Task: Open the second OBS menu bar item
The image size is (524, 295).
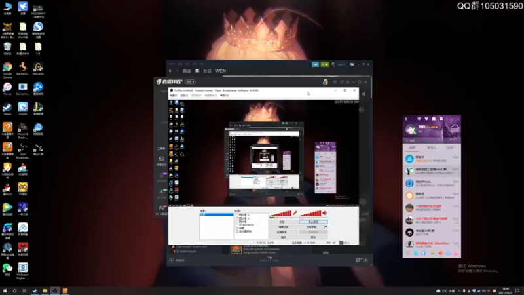Action: tap(184, 96)
